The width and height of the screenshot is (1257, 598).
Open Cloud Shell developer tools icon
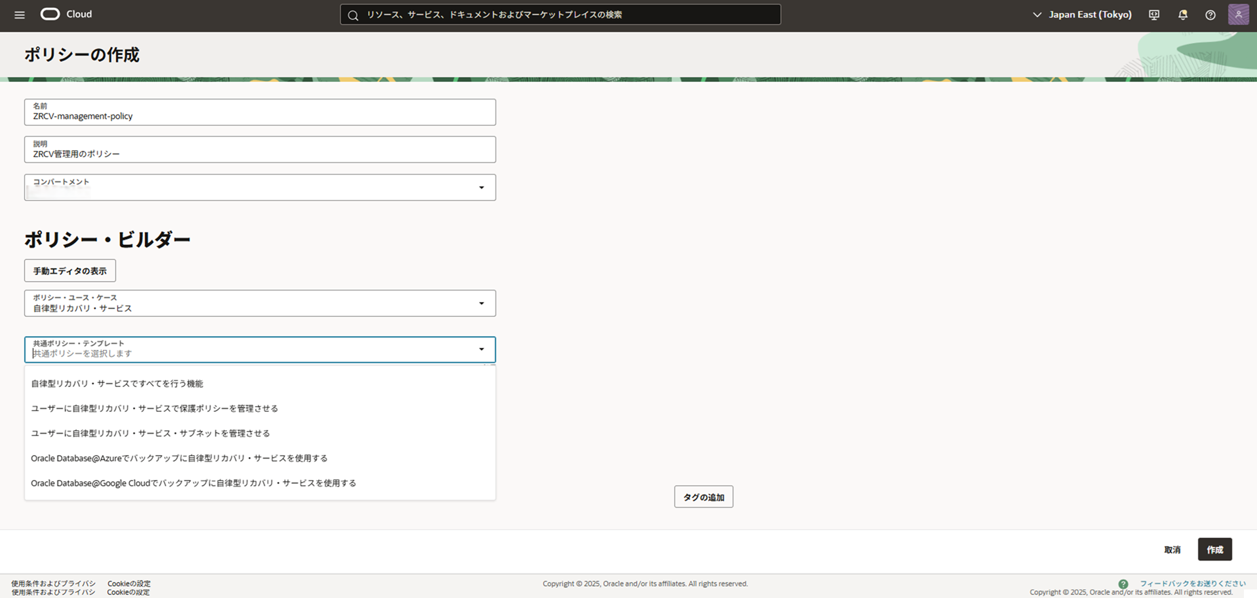[1154, 14]
